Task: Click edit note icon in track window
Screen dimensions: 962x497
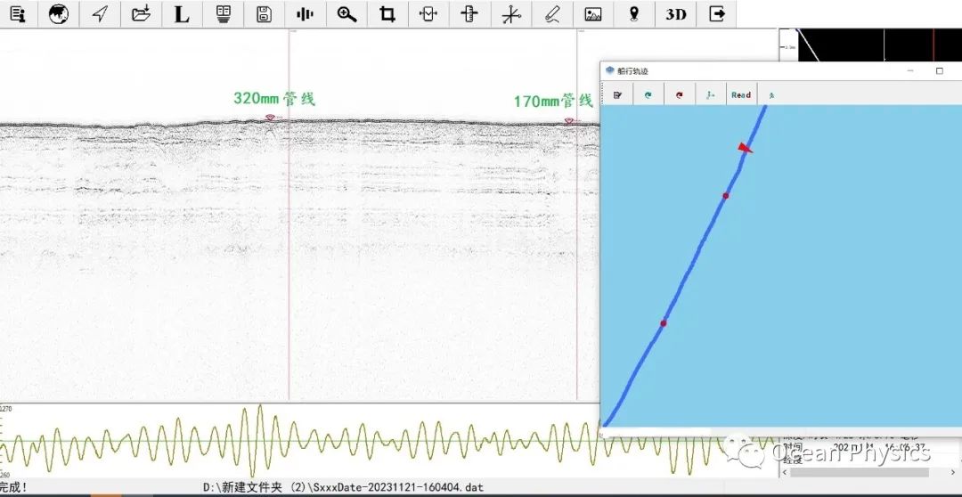Action: tap(616, 94)
